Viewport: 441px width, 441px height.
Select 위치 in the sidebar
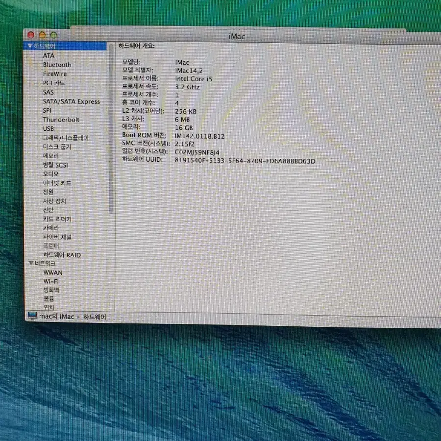[x=49, y=307]
